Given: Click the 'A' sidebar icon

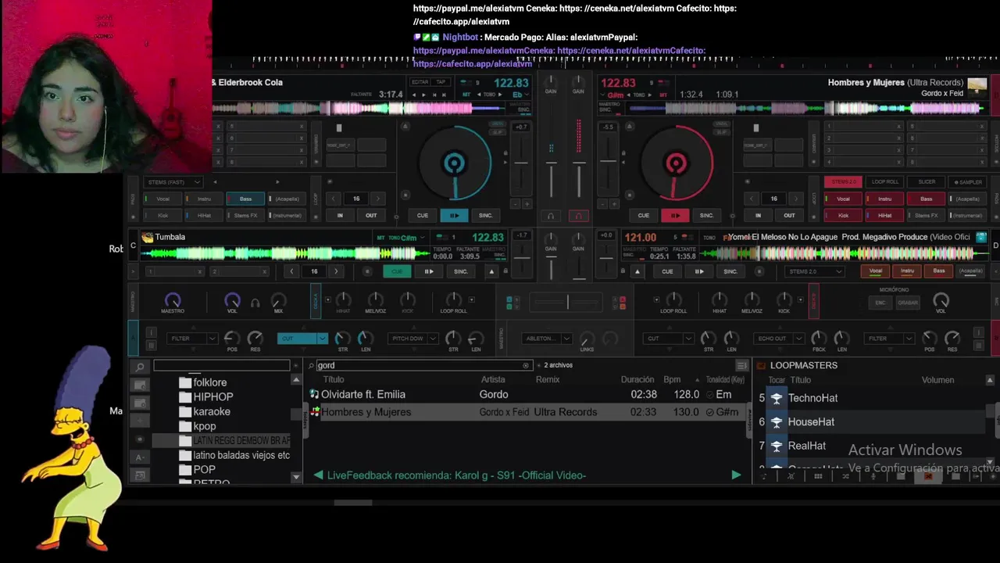Looking at the screenshot, I should [140, 457].
